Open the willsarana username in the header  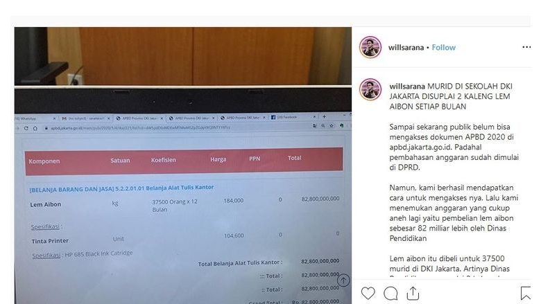[406, 48]
